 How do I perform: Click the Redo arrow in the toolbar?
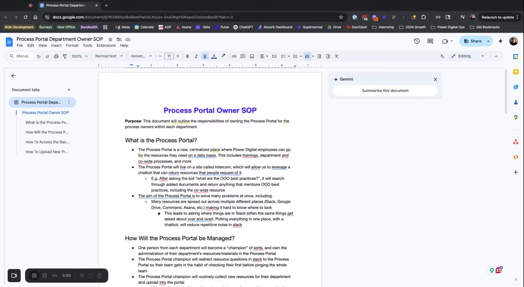pyautogui.click(x=47, y=56)
